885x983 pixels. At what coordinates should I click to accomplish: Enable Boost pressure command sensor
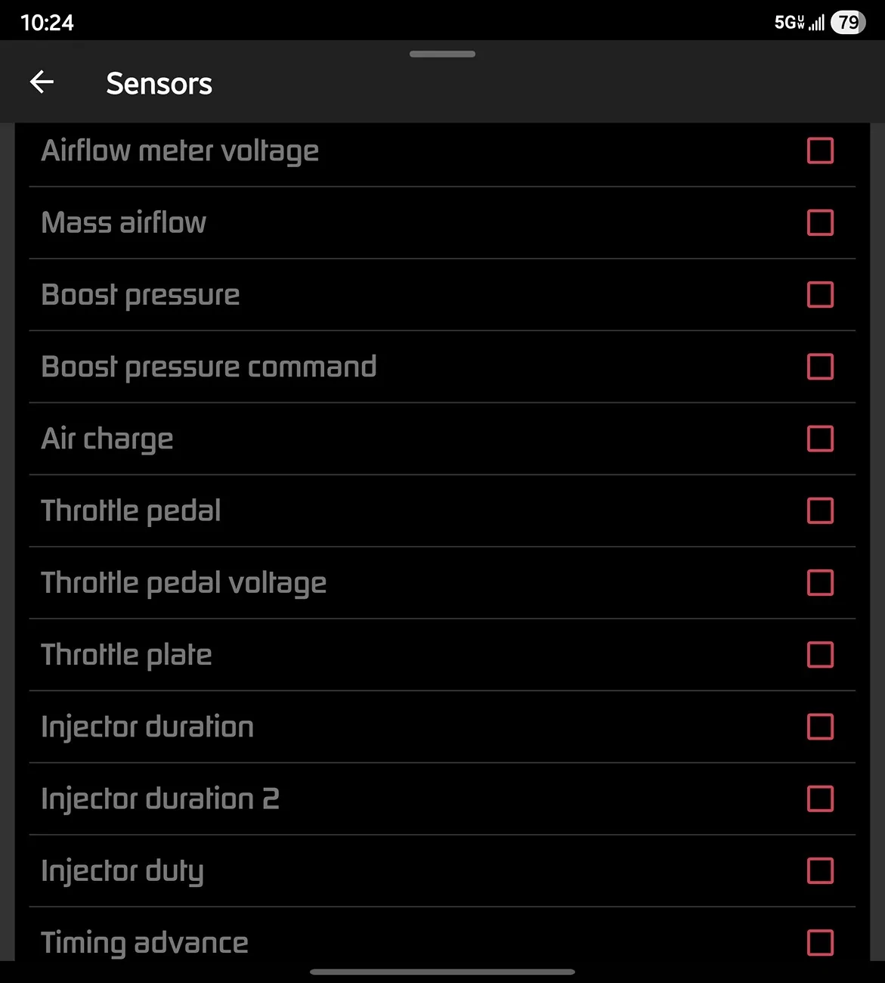820,367
